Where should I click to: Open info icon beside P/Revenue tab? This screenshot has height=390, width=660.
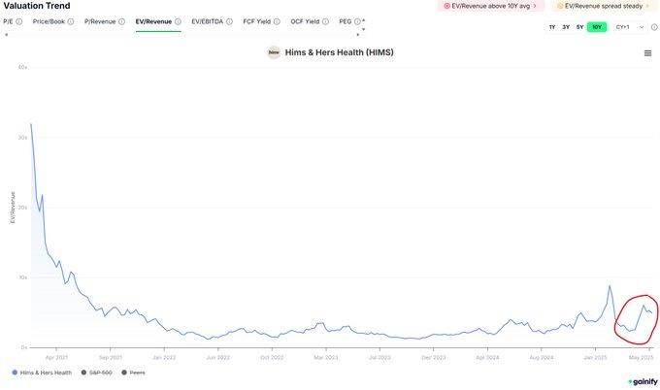tap(121, 21)
